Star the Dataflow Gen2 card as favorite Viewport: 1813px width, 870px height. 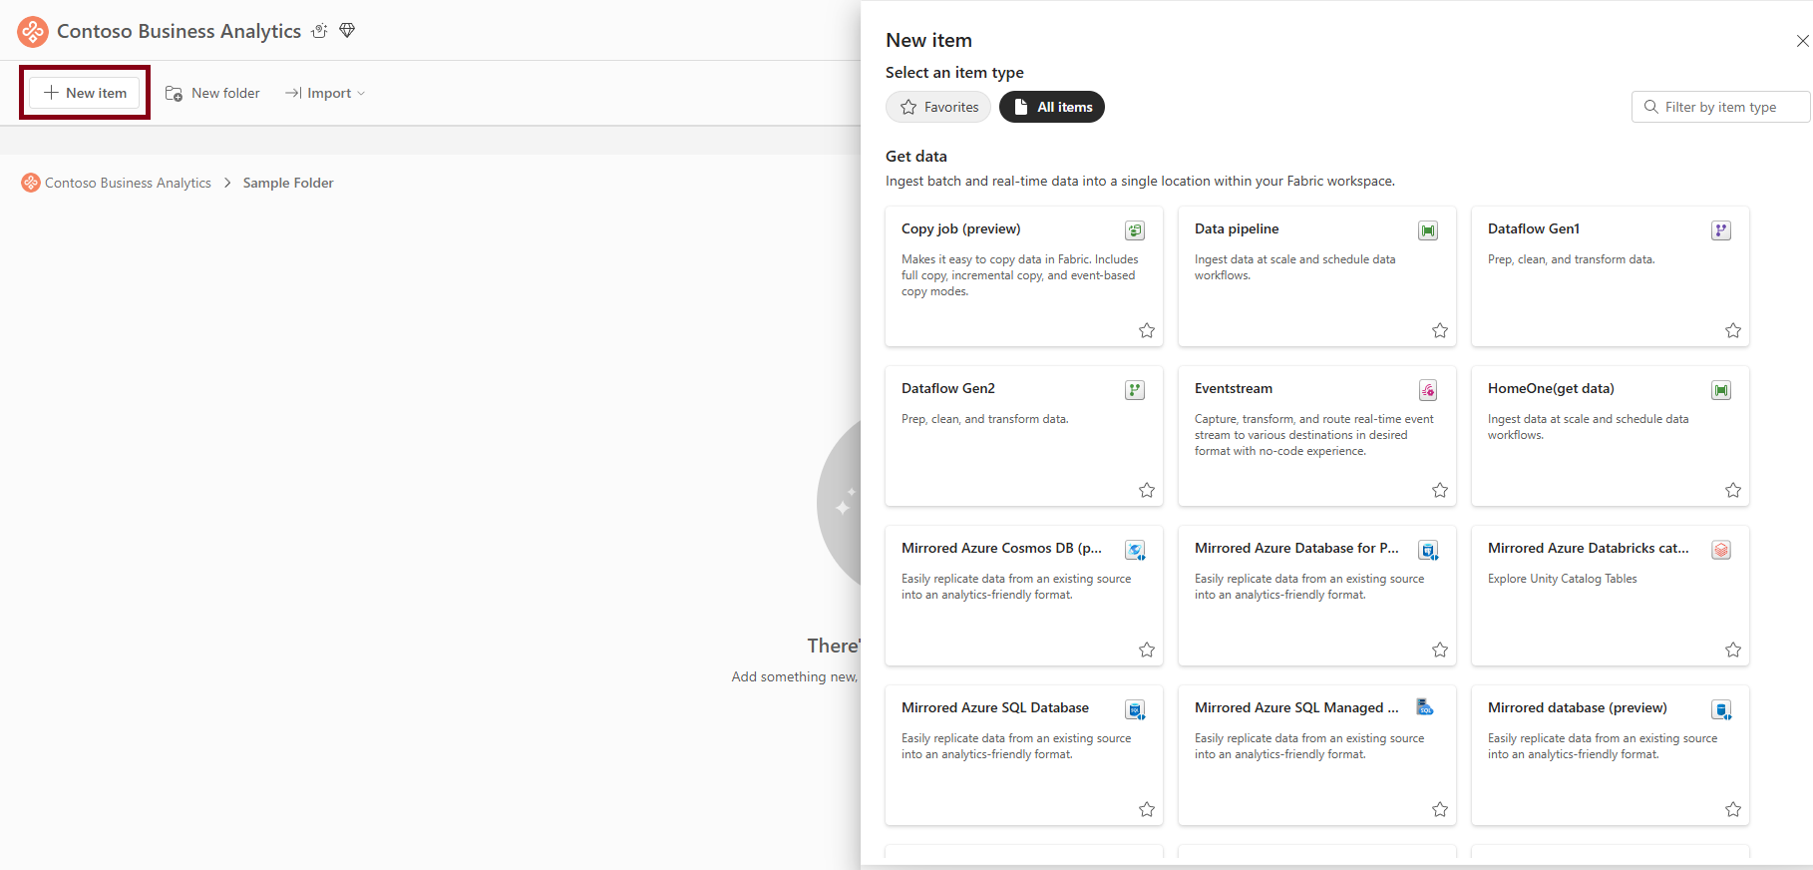(x=1147, y=490)
